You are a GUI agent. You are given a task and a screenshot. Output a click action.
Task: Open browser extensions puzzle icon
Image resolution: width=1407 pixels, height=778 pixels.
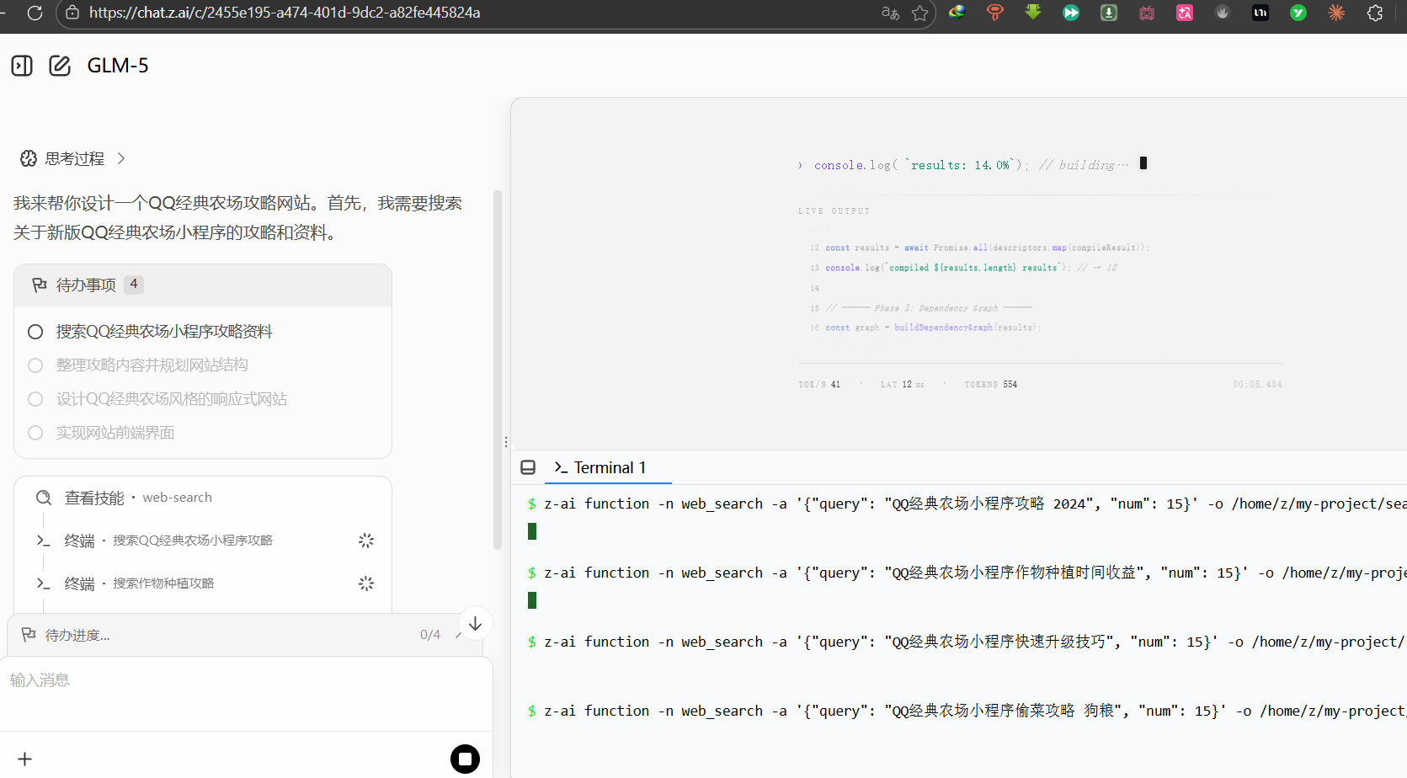coord(1374,13)
